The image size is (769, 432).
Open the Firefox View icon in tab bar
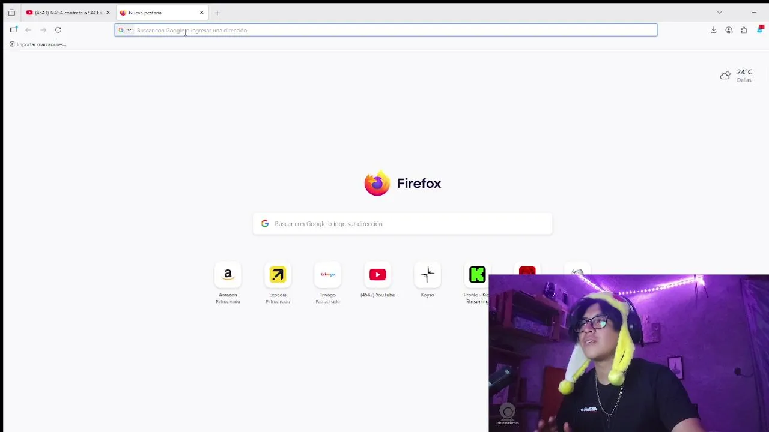tap(11, 13)
